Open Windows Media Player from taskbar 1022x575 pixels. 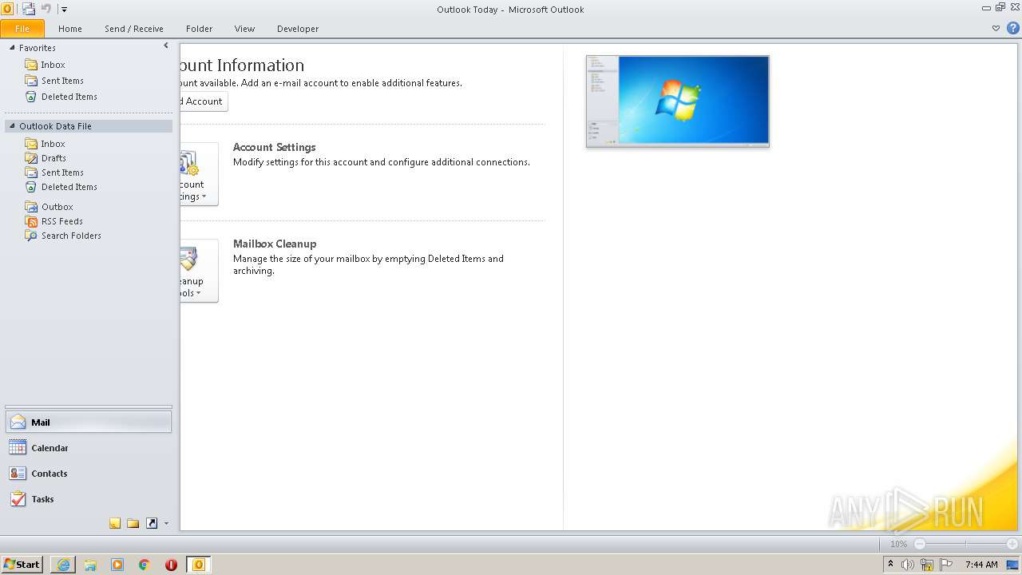point(117,565)
